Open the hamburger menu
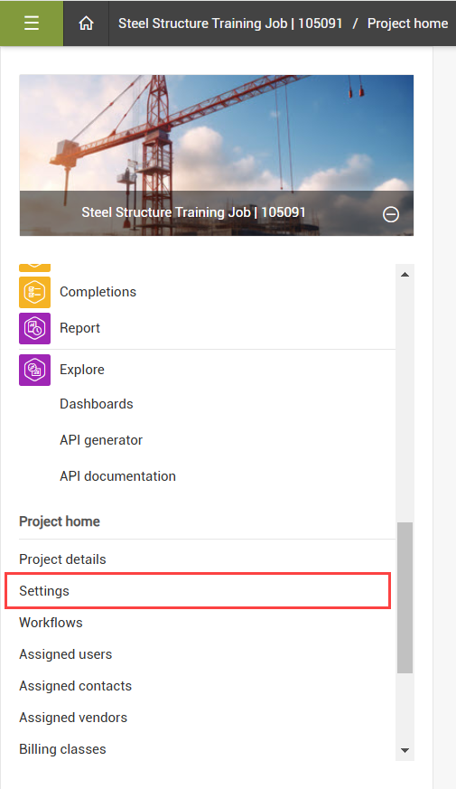The height and width of the screenshot is (789, 456). (x=32, y=23)
